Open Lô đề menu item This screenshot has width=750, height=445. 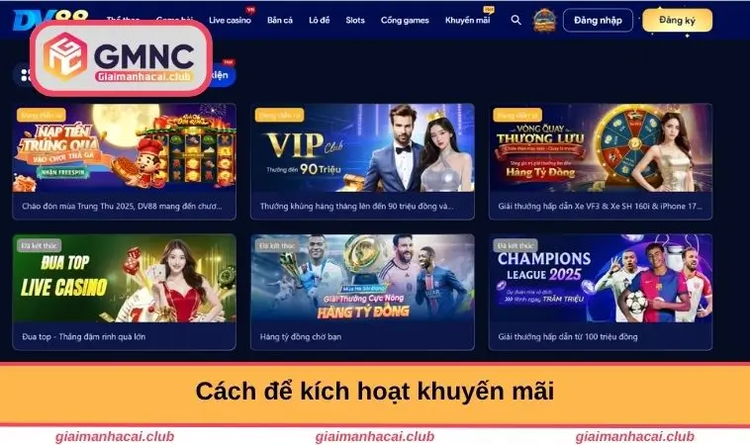319,20
